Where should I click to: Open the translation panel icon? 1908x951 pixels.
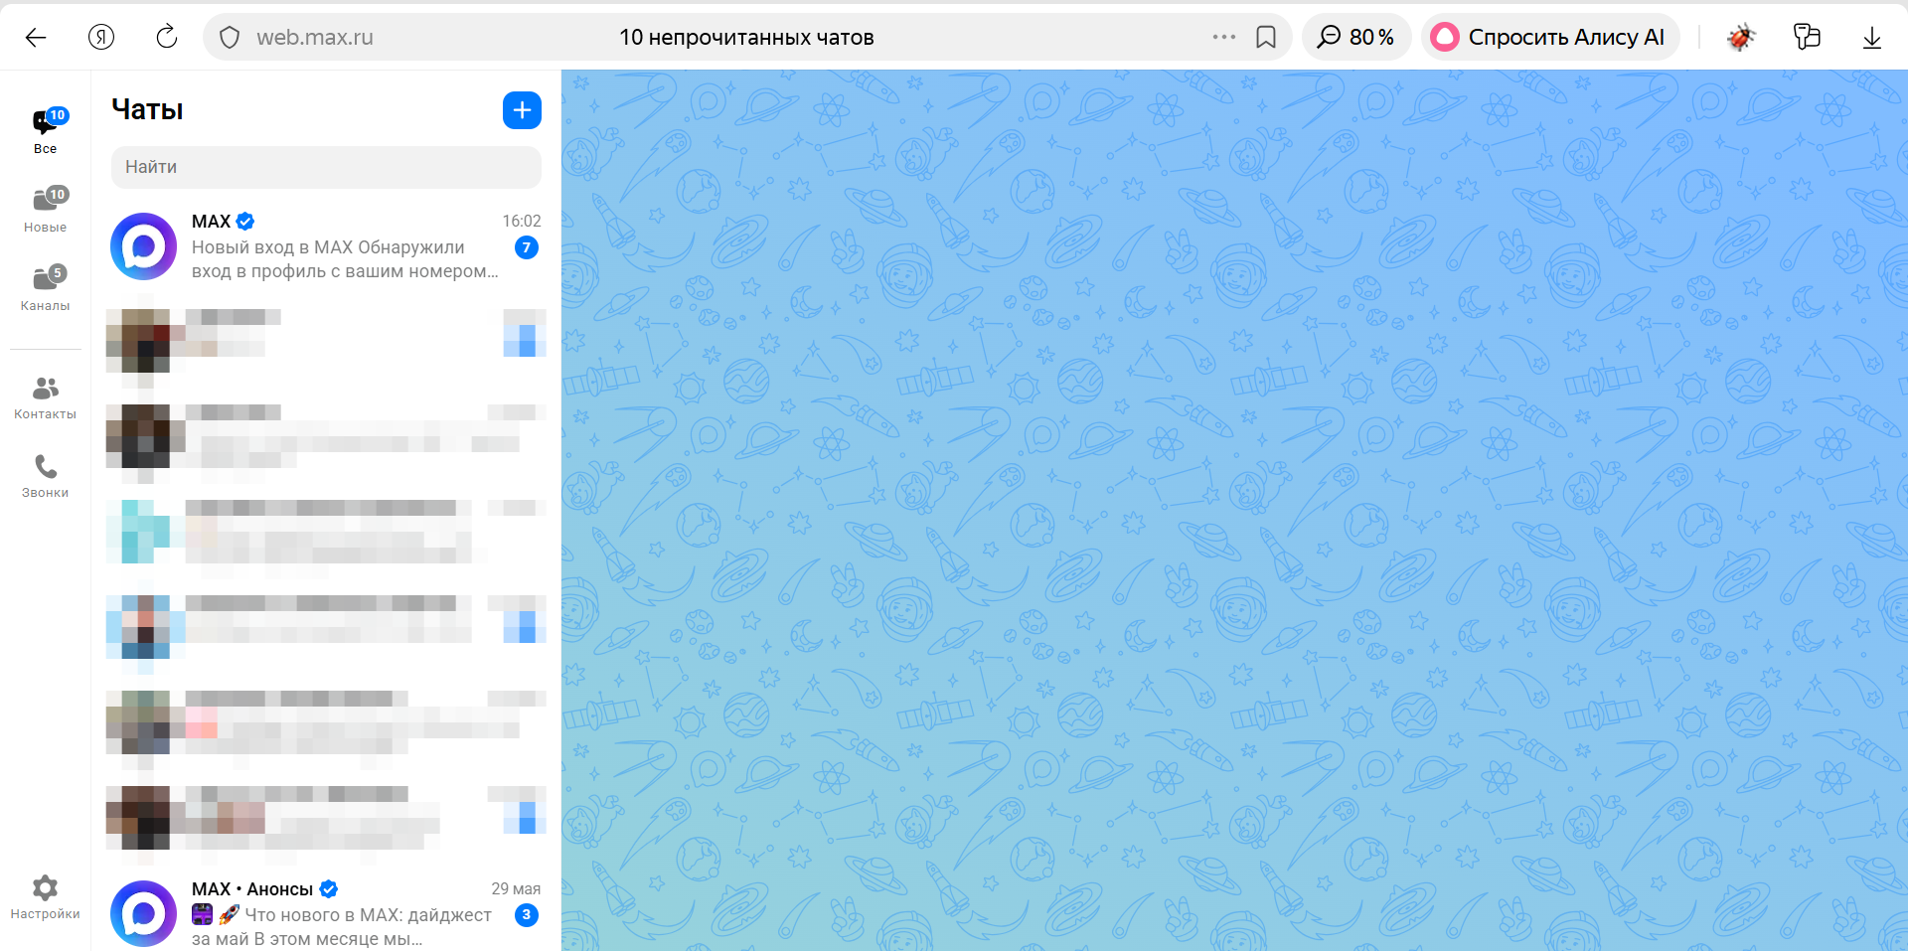[1807, 38]
